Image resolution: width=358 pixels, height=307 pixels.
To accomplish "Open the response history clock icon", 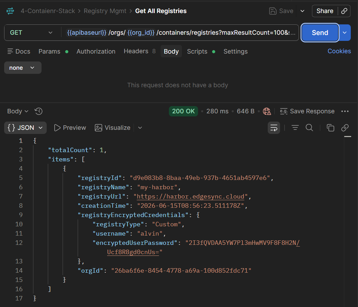I will (38, 111).
